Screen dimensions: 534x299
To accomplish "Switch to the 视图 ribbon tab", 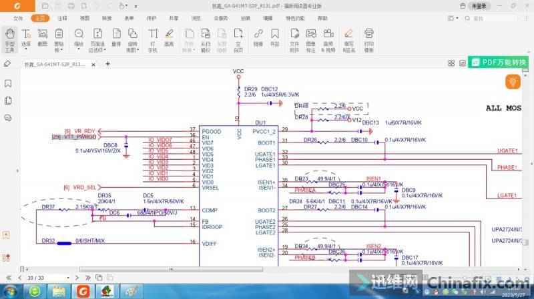I will pos(85,19).
